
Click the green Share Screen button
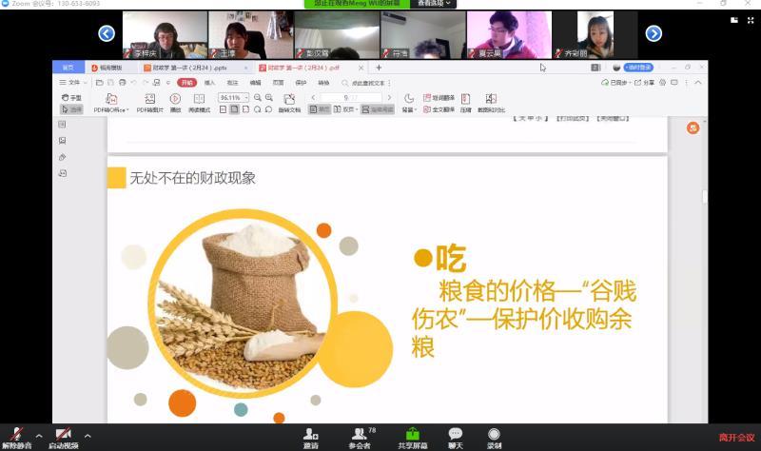tap(413, 438)
